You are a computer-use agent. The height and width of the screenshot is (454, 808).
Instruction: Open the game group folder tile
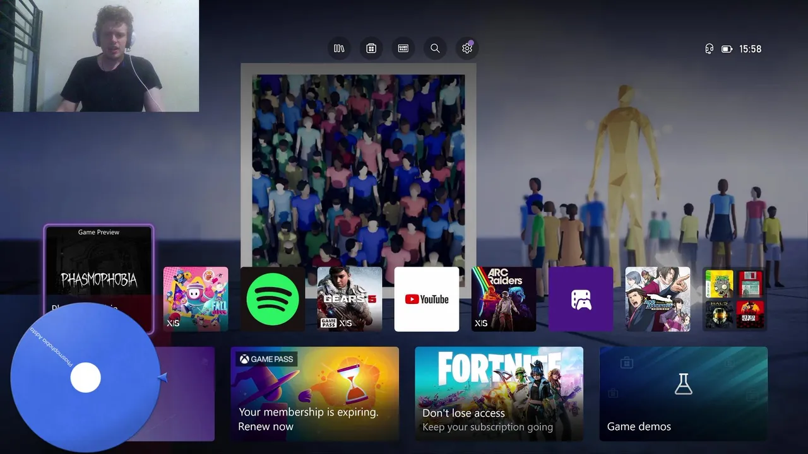(x=735, y=299)
